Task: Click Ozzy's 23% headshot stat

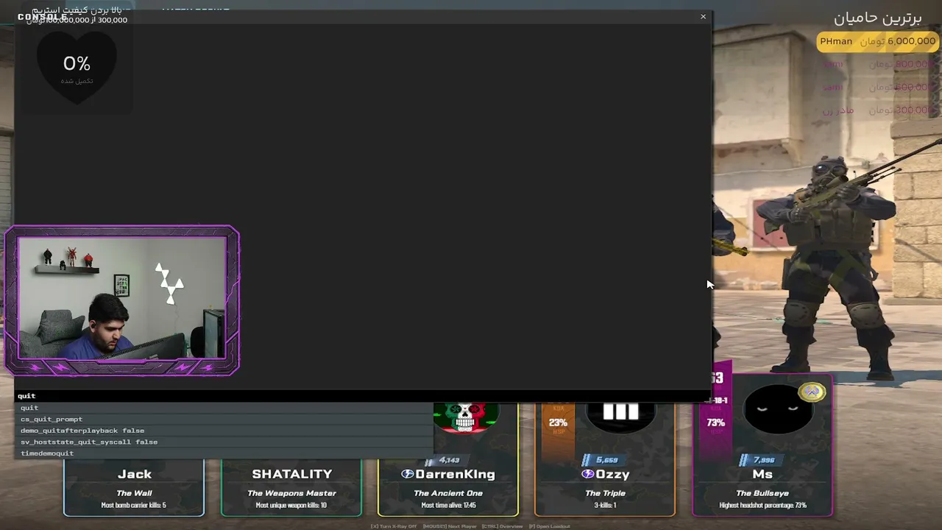Action: tap(558, 423)
